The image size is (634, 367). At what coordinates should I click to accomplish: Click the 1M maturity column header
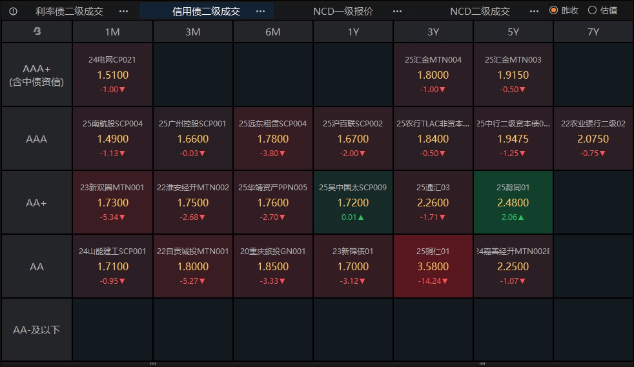pos(112,32)
